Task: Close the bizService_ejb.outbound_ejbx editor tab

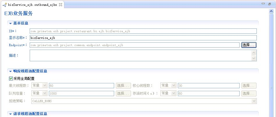Action: point(61,5)
